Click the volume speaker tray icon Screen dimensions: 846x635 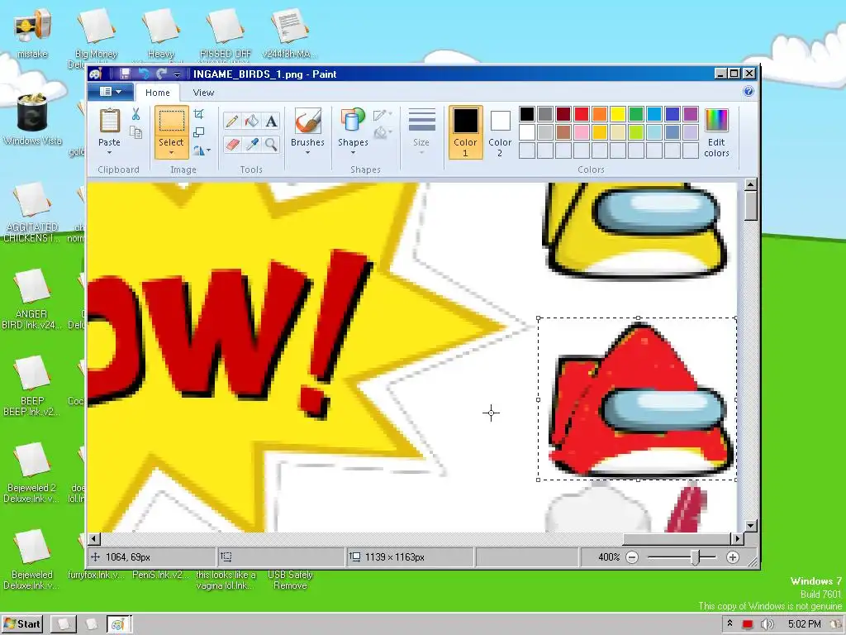(x=767, y=624)
